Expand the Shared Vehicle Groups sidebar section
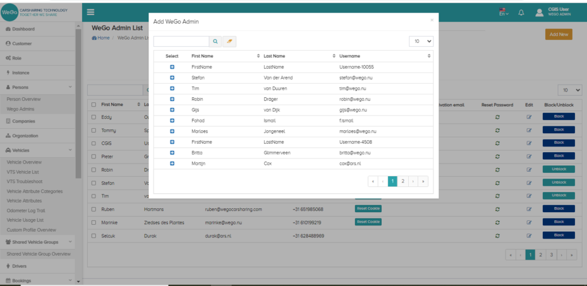The height and width of the screenshot is (286, 587). tap(38, 243)
